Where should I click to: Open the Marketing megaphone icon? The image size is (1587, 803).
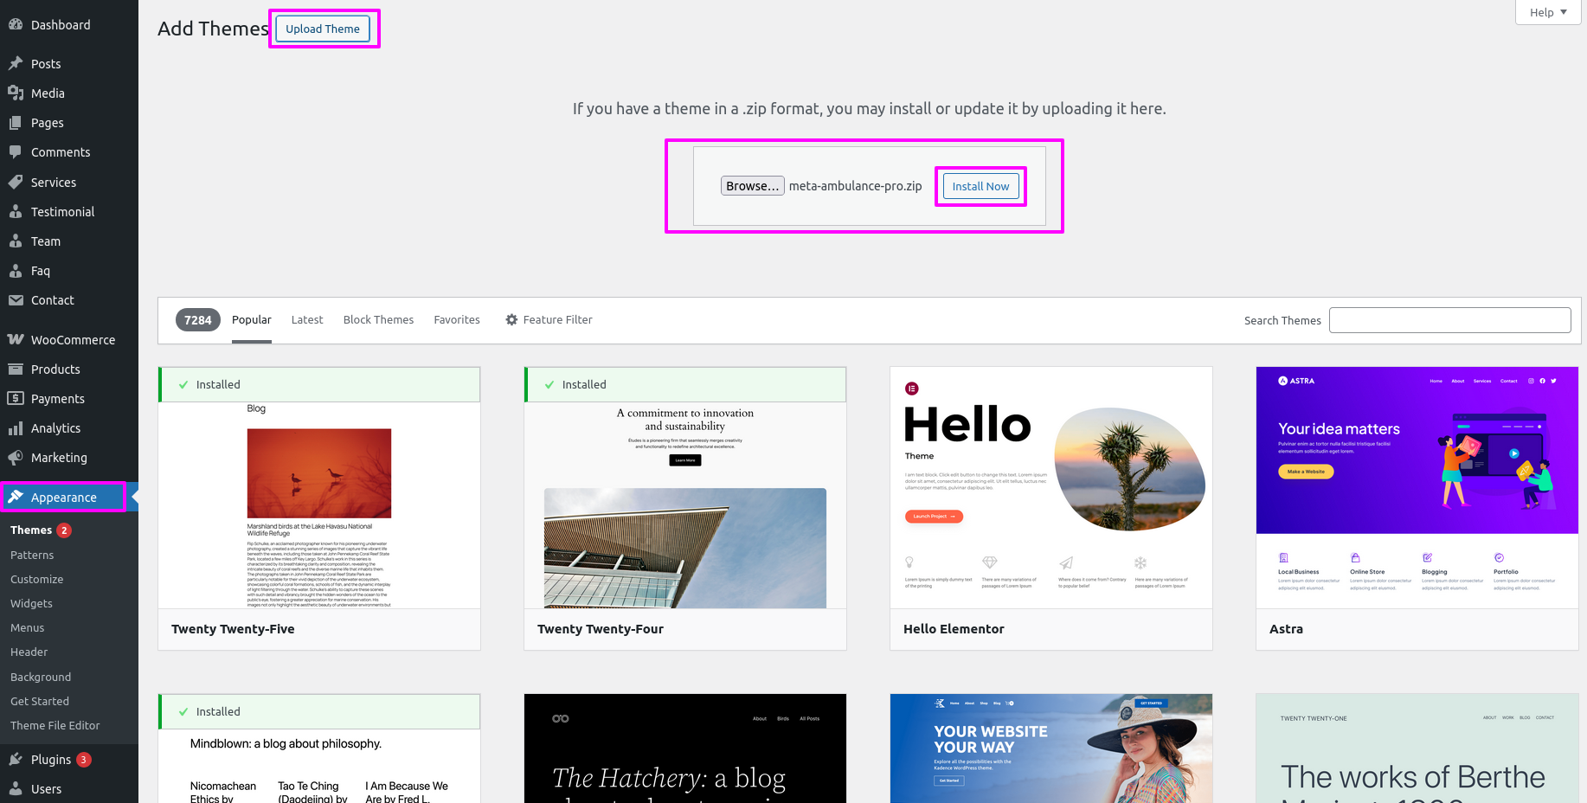16,458
